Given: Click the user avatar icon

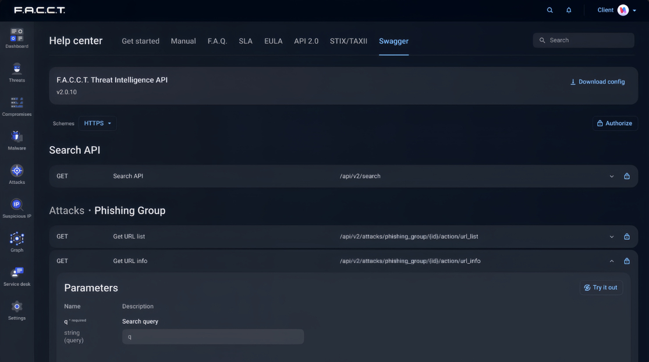Looking at the screenshot, I should (623, 10).
